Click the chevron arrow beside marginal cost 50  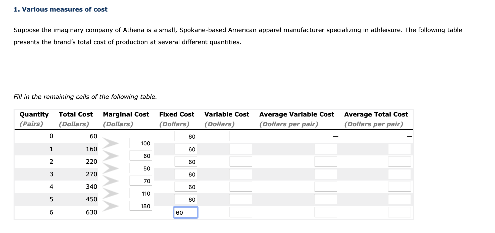(111, 168)
